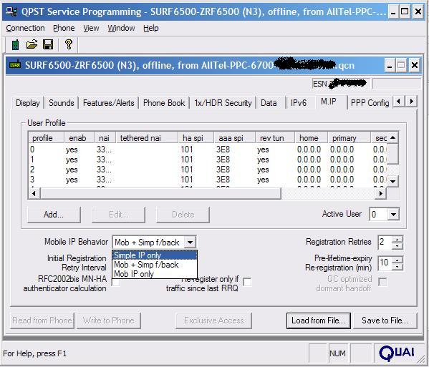Open the View menu
The width and height of the screenshot is (429, 367).
91,28
